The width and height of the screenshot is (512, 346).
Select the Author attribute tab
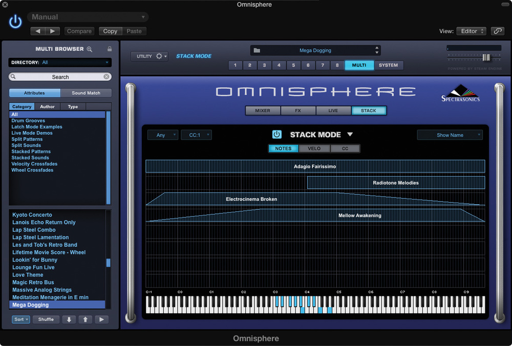pos(47,107)
